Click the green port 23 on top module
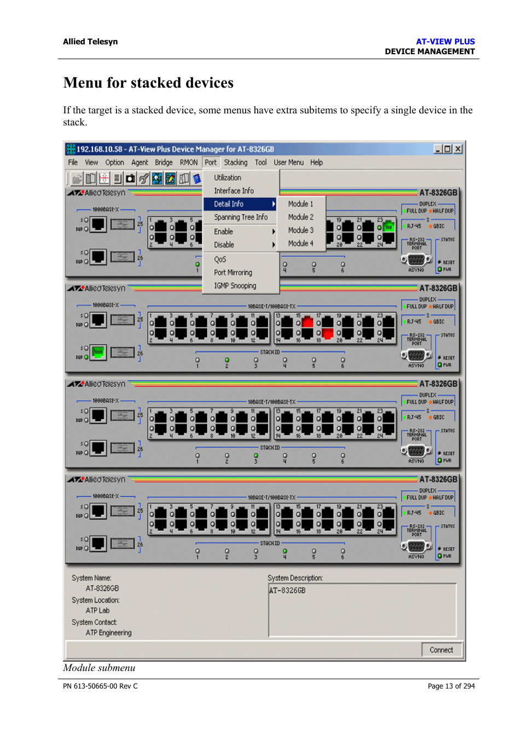This screenshot has height=740, width=522. pos(388,227)
